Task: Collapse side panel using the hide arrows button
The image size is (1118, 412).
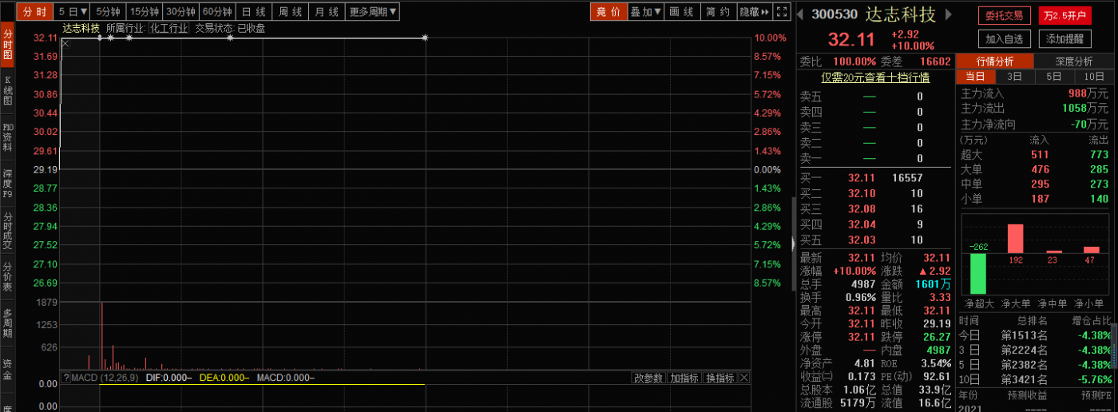Action: click(755, 12)
